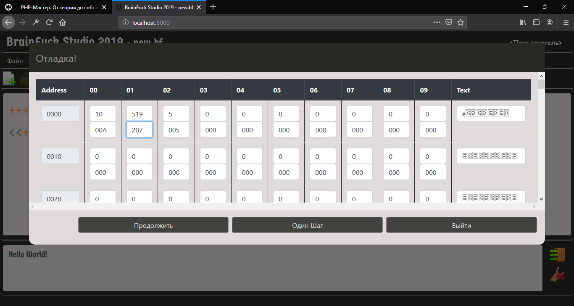The height and width of the screenshot is (306, 574).
Task: Click the decimal field containing 519
Action: tap(140, 113)
